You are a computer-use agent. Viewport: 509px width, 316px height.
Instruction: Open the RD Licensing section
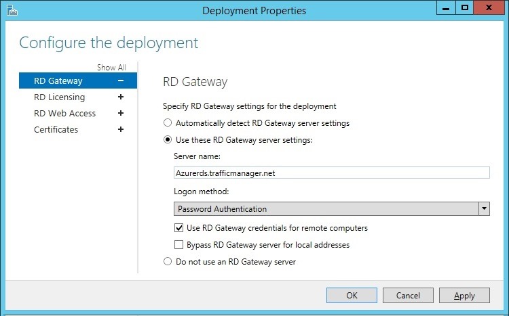pyautogui.click(x=78, y=97)
